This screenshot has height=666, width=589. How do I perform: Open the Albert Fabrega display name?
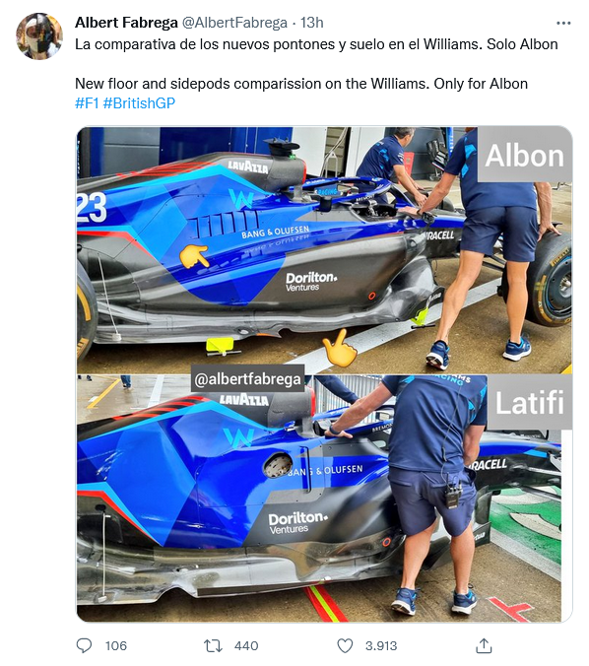click(126, 23)
